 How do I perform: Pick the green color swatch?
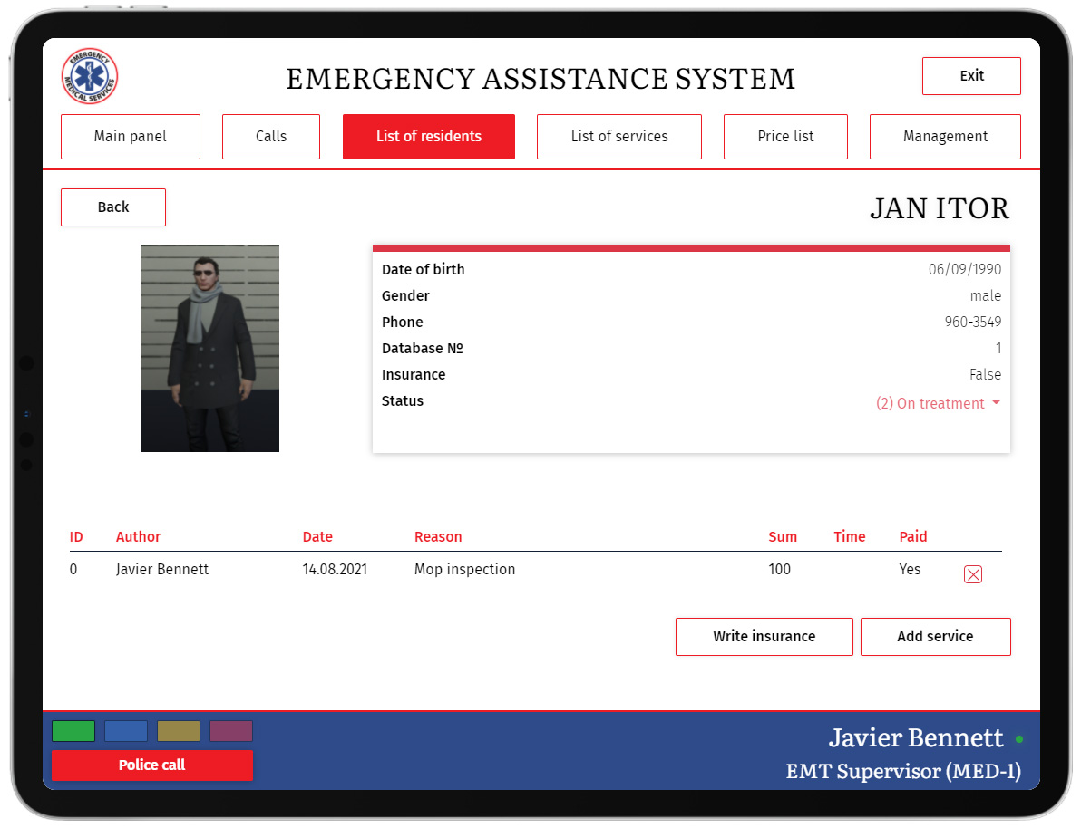(x=73, y=731)
